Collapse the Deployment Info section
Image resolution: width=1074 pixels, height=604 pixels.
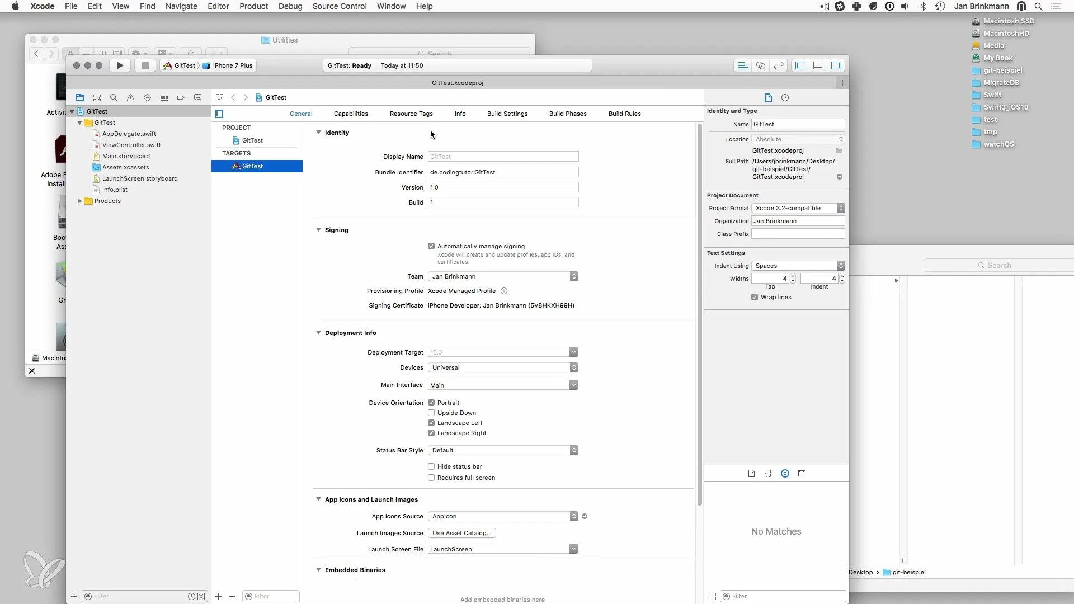(x=318, y=333)
